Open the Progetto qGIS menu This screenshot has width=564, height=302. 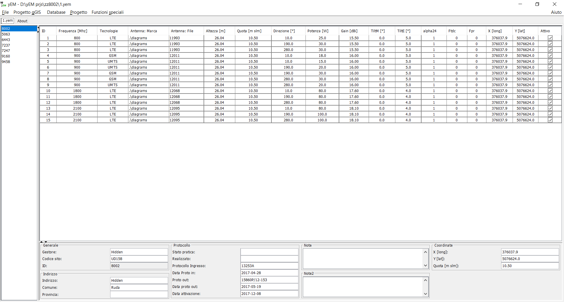pos(27,12)
